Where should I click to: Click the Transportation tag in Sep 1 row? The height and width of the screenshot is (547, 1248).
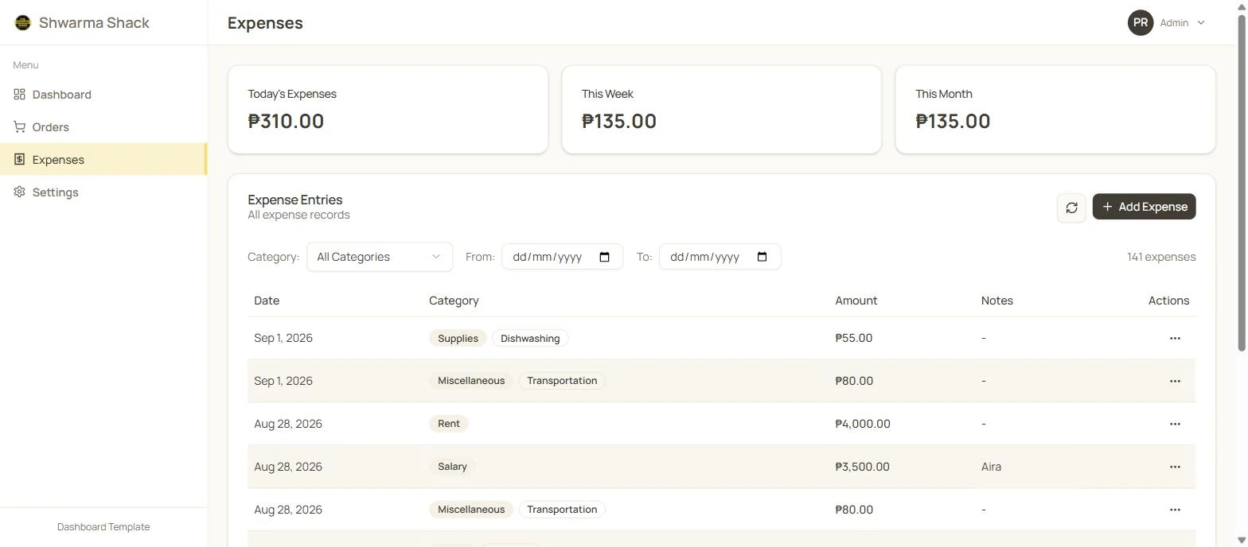coord(562,381)
